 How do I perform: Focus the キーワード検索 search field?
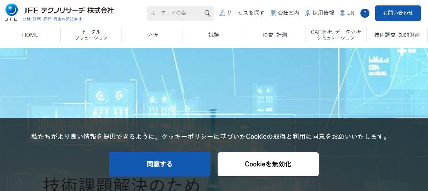[180, 13]
